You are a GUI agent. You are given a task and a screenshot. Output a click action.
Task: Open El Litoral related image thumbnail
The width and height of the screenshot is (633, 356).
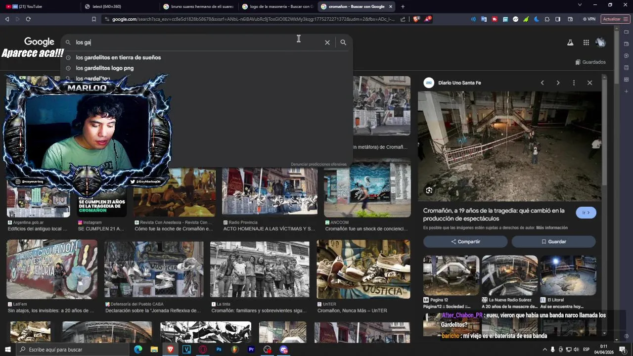pos(568,275)
